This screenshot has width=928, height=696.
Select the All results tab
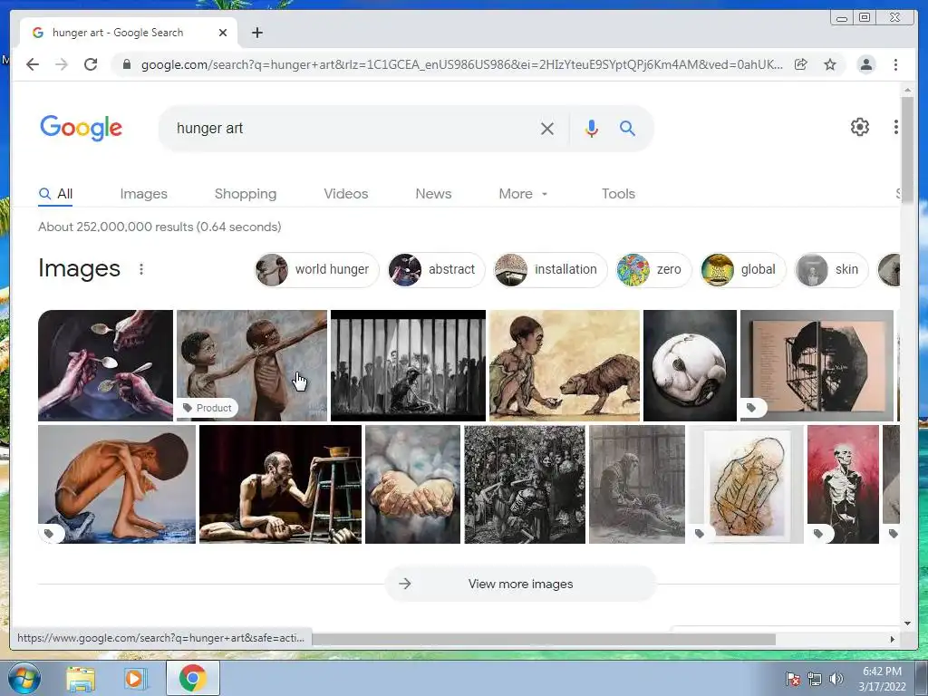coord(55,194)
